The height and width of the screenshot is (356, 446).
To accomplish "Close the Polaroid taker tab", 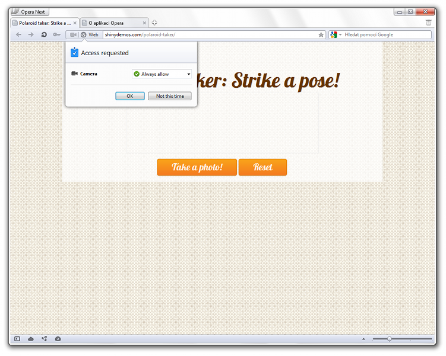I will point(75,23).
